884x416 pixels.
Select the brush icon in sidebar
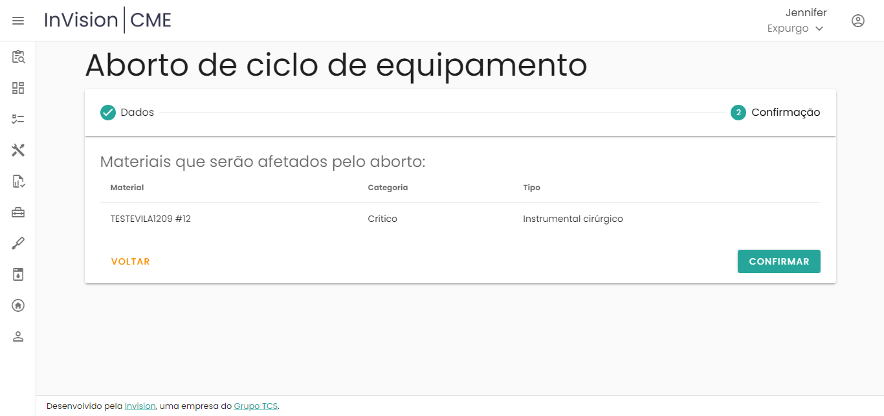point(18,243)
